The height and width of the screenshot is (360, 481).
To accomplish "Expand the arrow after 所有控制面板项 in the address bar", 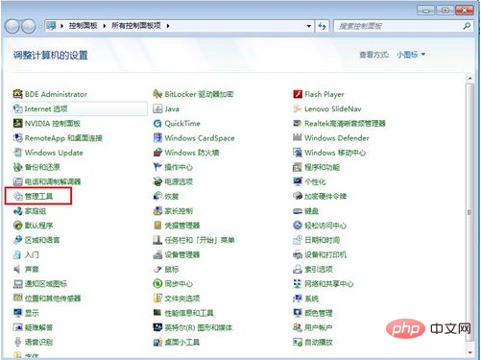I will (x=168, y=26).
